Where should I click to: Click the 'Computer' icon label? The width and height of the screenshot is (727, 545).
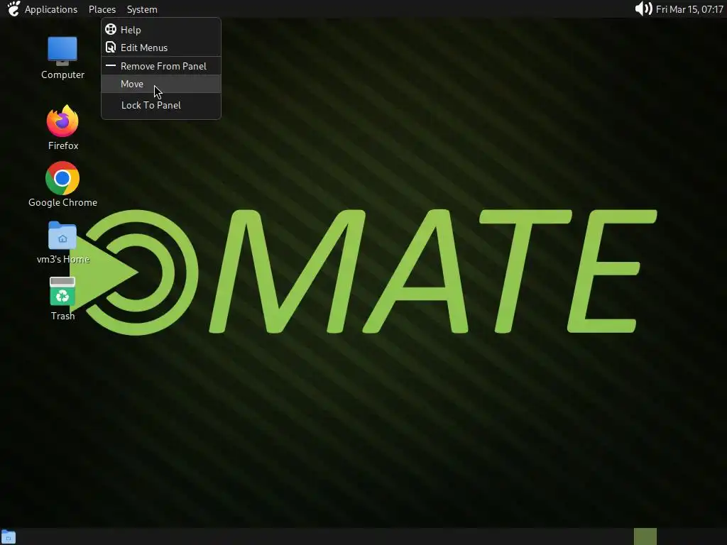pyautogui.click(x=62, y=75)
